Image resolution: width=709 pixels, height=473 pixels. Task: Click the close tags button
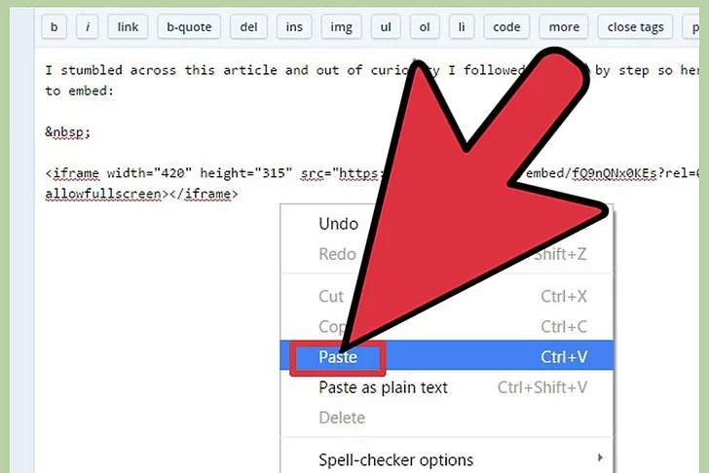pos(635,27)
